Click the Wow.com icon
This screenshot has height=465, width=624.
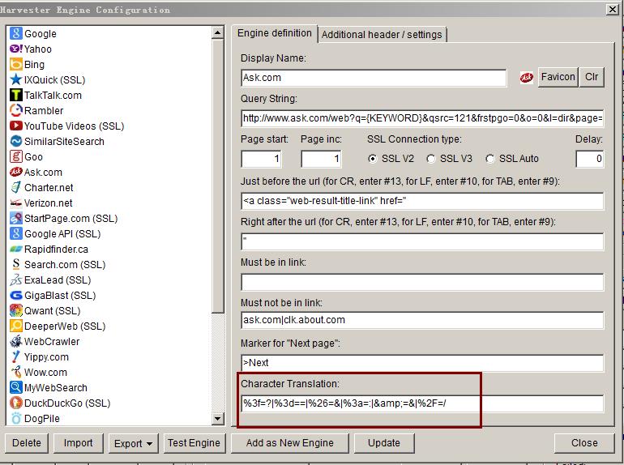(16, 373)
